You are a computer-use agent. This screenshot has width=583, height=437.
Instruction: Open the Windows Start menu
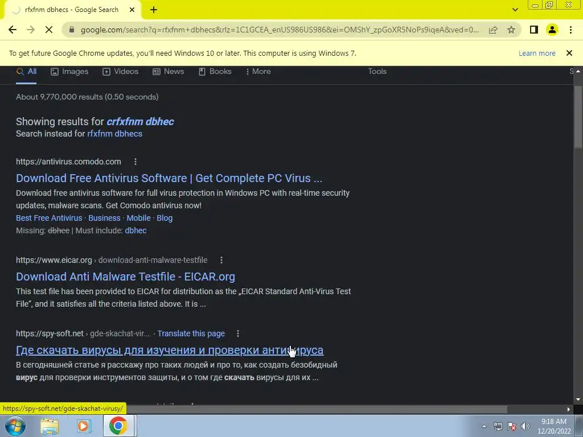(x=15, y=426)
